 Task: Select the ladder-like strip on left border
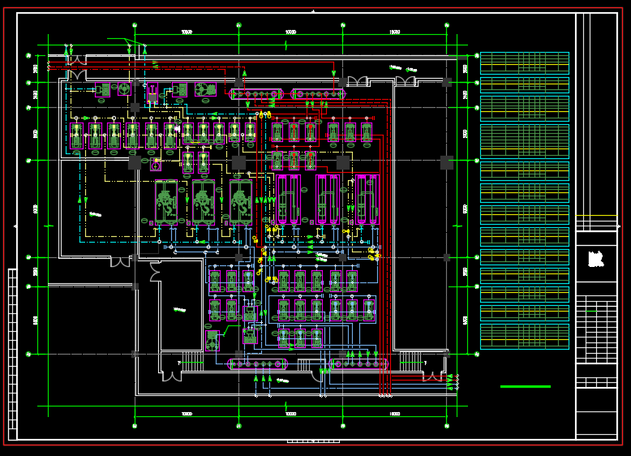[x=12, y=355]
